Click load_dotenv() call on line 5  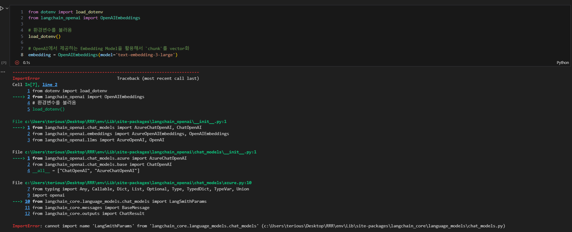pos(44,36)
